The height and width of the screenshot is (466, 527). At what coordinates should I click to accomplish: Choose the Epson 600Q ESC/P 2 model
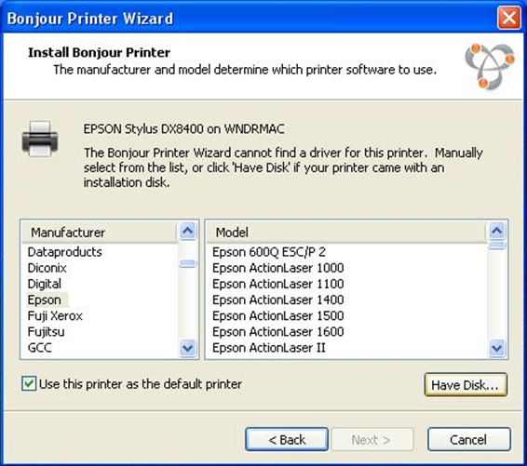pos(269,252)
